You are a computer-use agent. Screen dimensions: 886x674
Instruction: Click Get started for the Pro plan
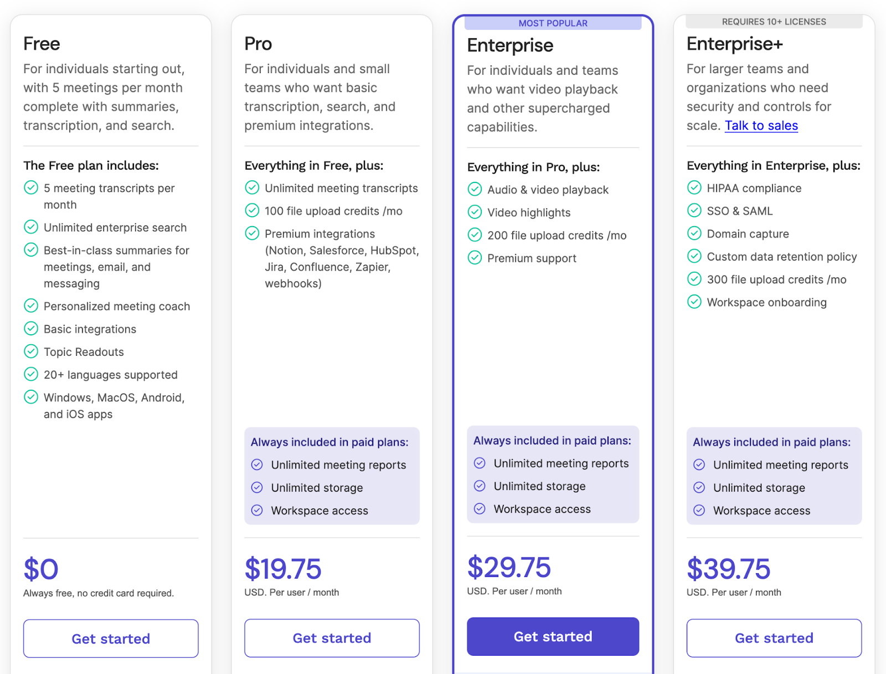332,638
